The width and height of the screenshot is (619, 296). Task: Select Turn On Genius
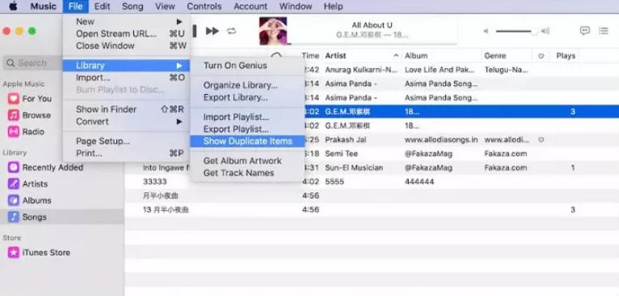[247, 66]
